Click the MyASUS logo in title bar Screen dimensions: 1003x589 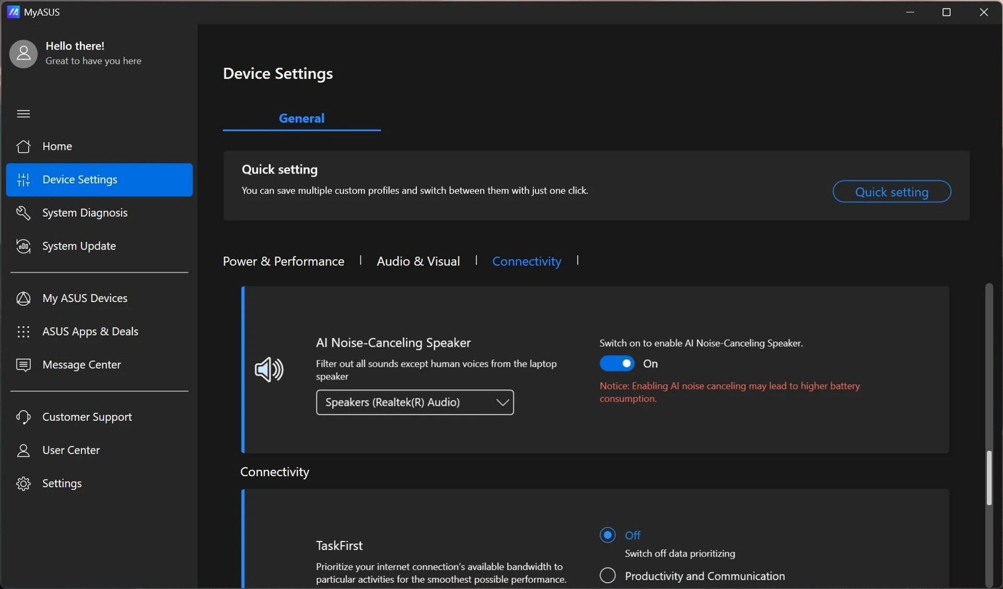[13, 11]
